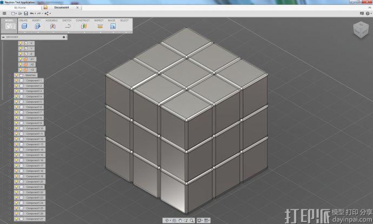Screen dimensions: 373x224
Task: Click the grid settings icon in navigation bar
Action: [x=207, y=220]
